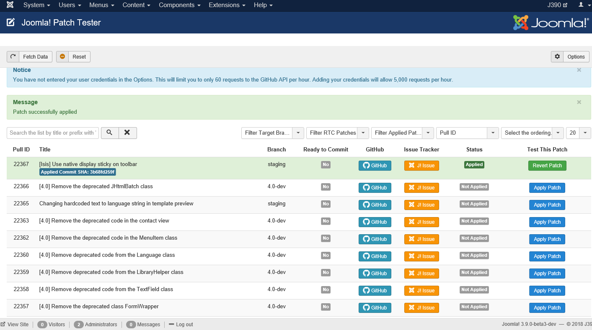This screenshot has height=330, width=592.
Task: Open the J390 site link
Action: [557, 5]
